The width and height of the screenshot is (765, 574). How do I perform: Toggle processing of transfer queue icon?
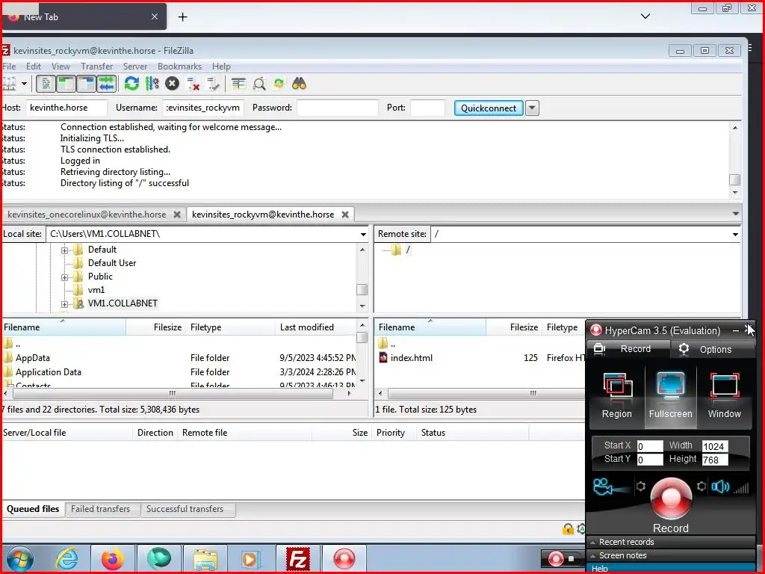152,84
